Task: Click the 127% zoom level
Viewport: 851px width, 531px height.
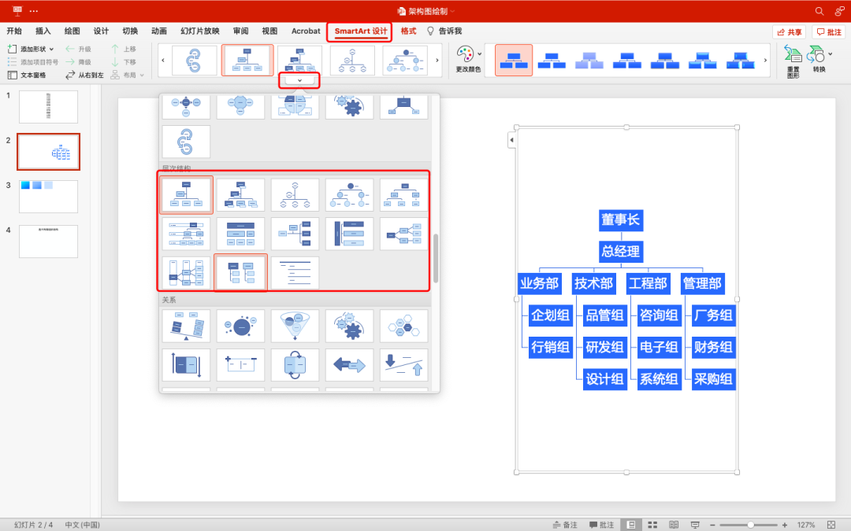Action: 806,525
